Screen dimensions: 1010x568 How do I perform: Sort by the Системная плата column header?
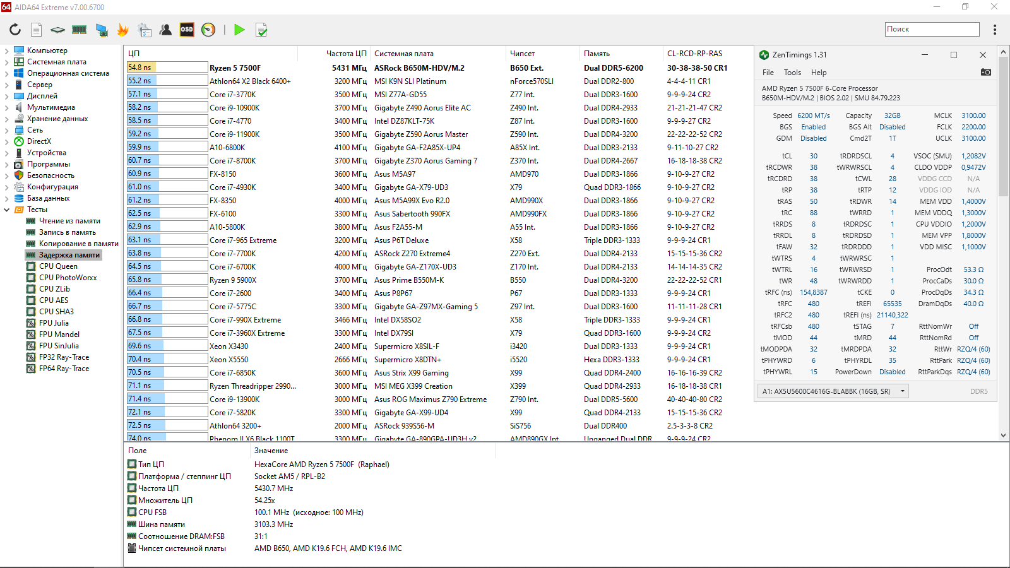(x=438, y=54)
